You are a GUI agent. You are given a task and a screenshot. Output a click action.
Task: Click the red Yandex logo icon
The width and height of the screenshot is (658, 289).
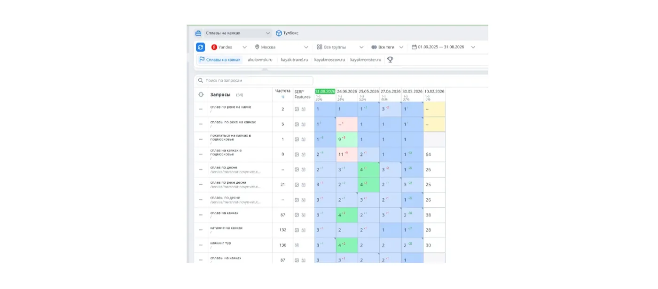214,47
